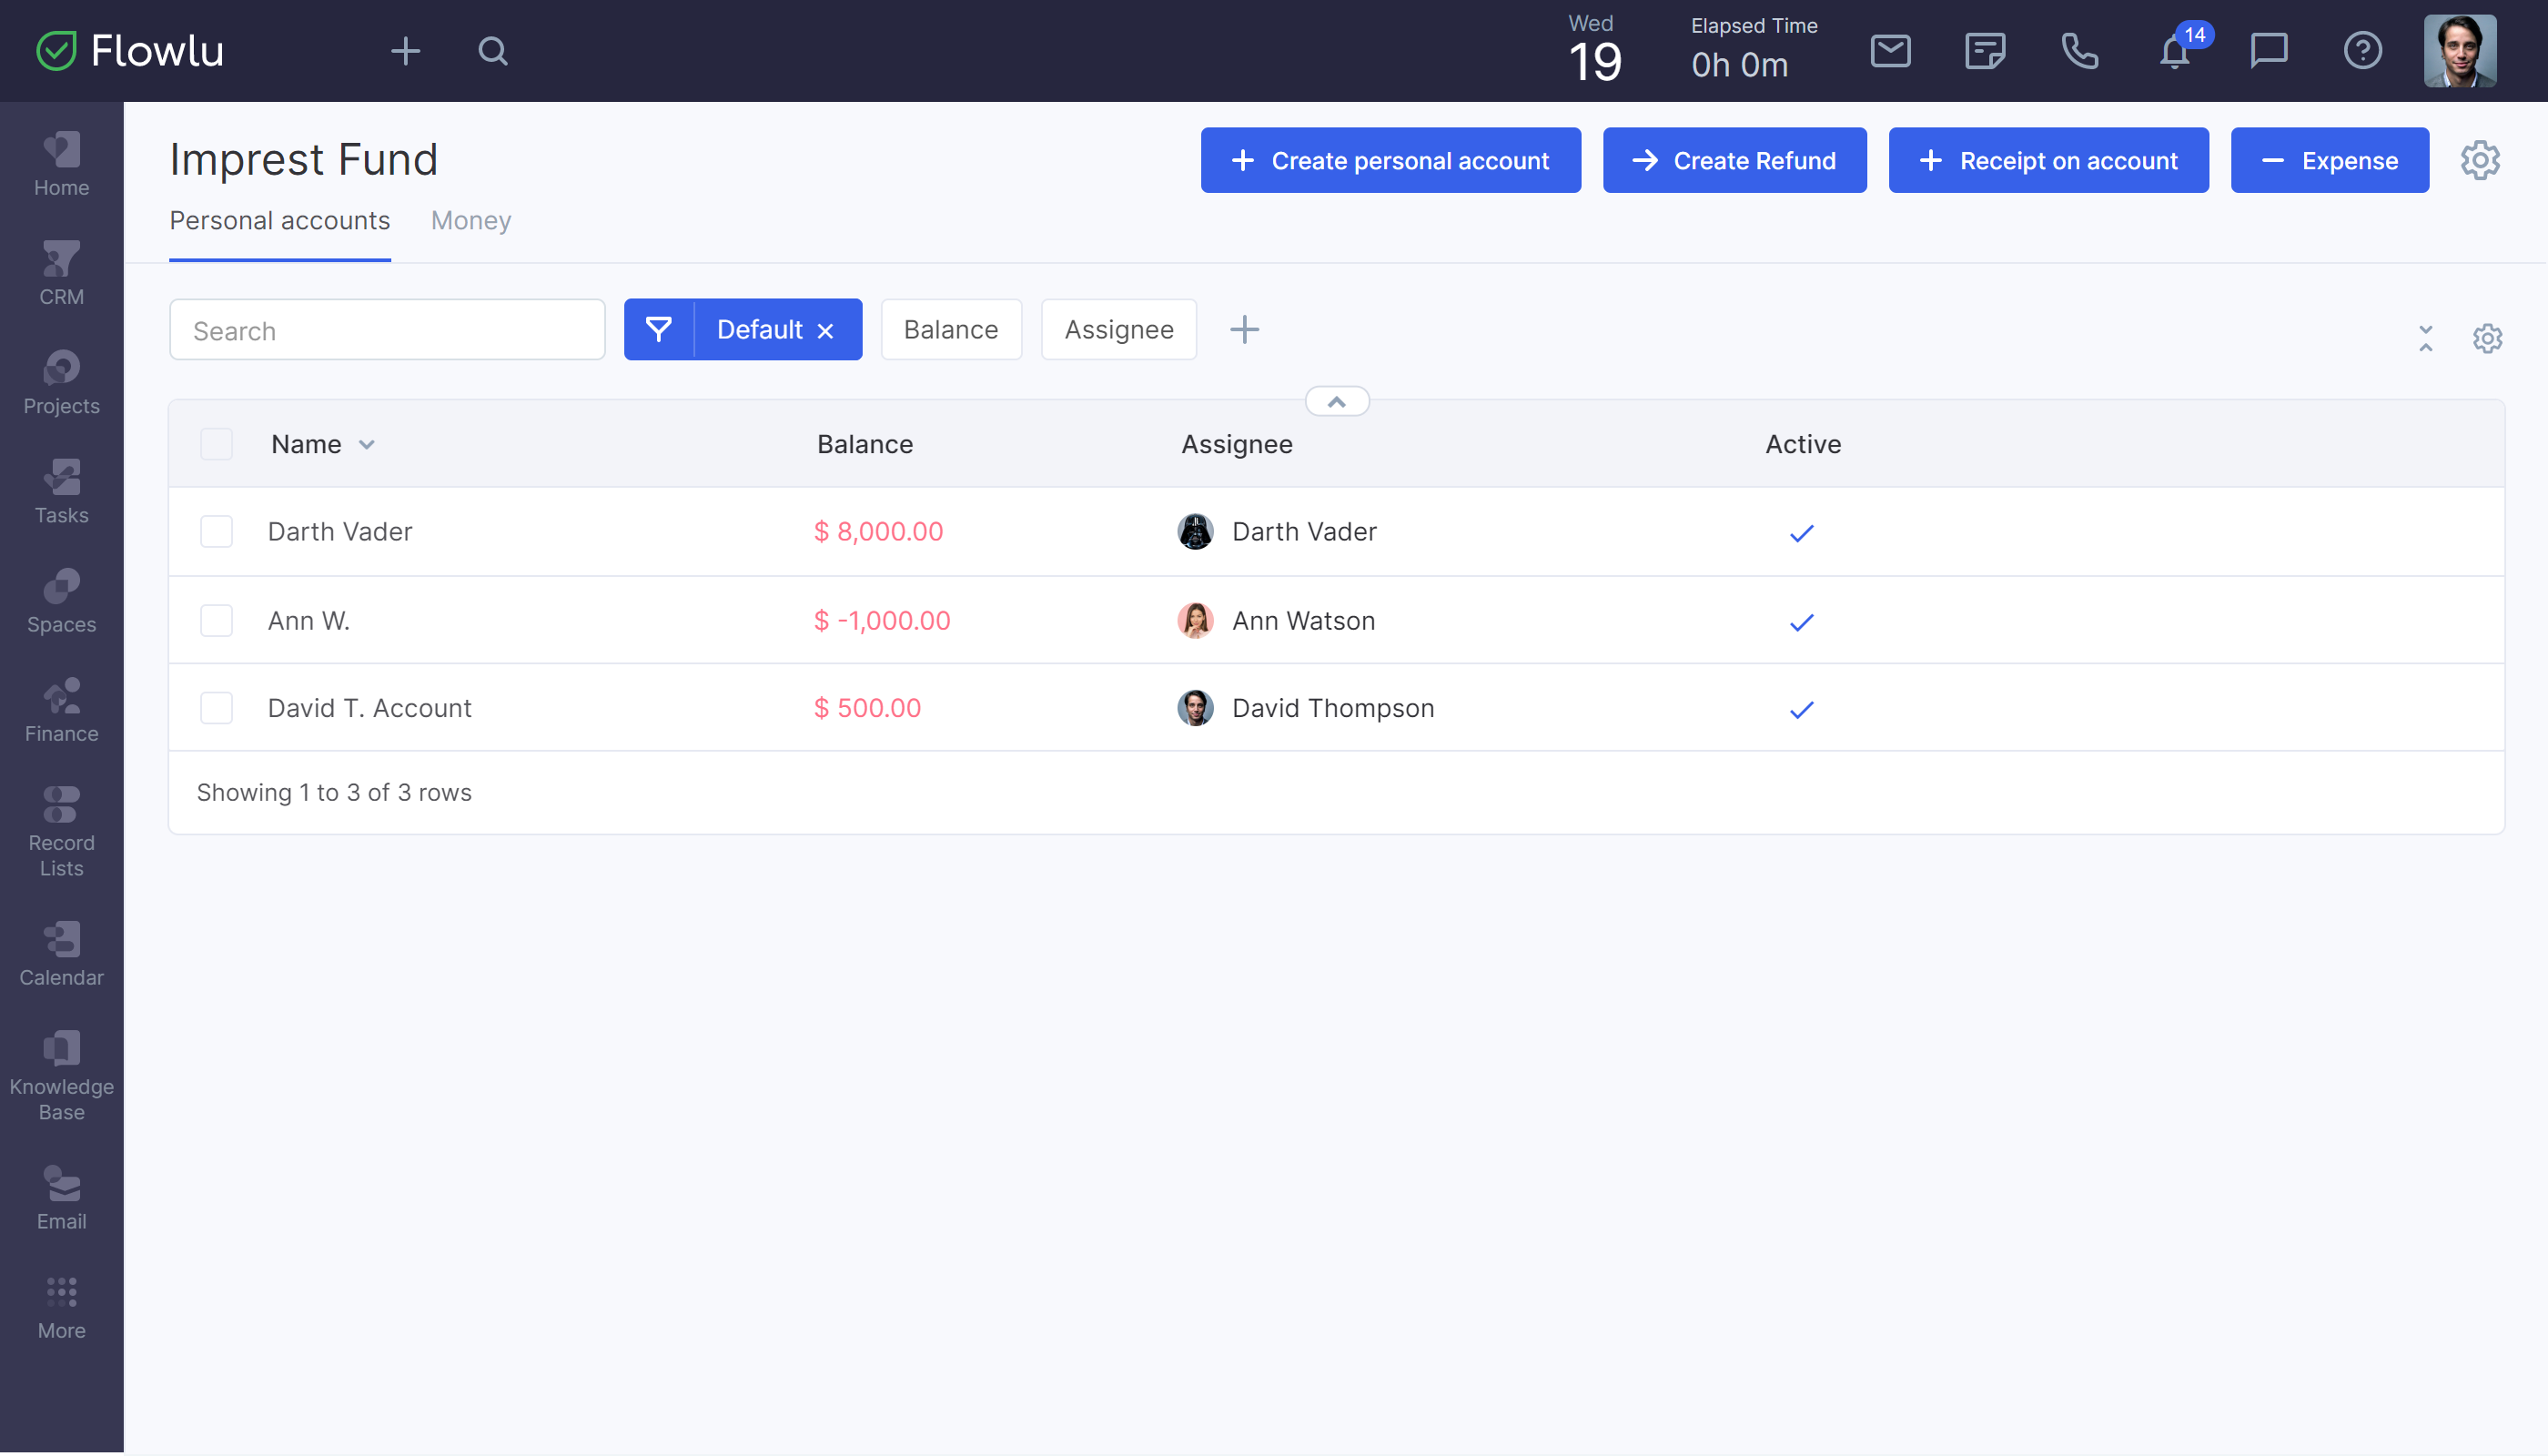Click the Expense button
Image resolution: width=2548 pixels, height=1456 pixels.
point(2329,161)
